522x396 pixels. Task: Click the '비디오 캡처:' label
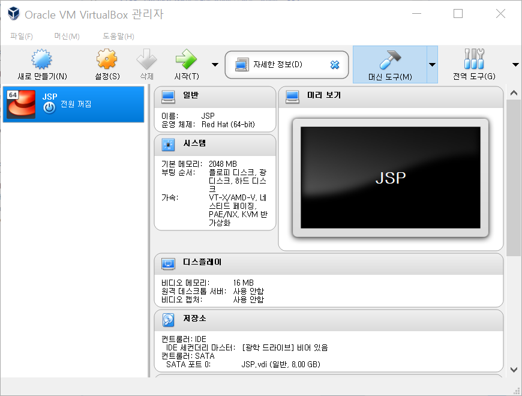click(x=182, y=299)
